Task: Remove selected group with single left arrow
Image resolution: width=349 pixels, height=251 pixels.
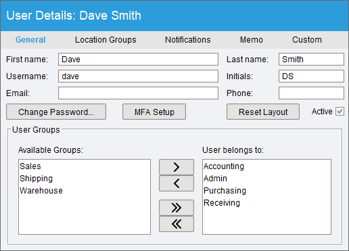Action: coord(177,183)
